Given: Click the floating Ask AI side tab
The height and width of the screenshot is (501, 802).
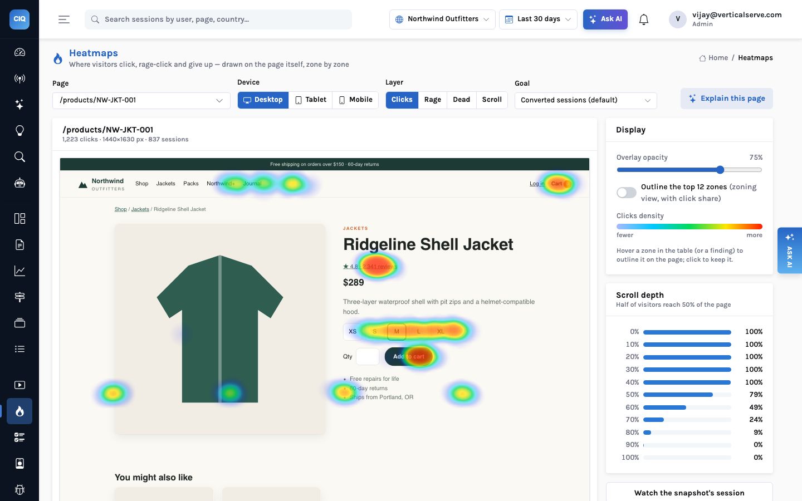Looking at the screenshot, I should (790, 250).
